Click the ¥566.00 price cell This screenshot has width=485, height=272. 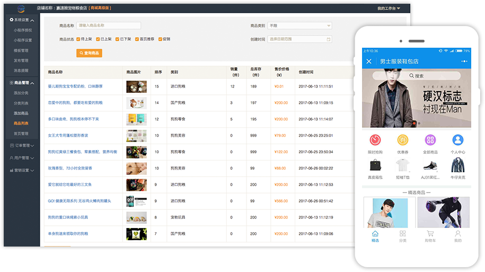(x=281, y=201)
